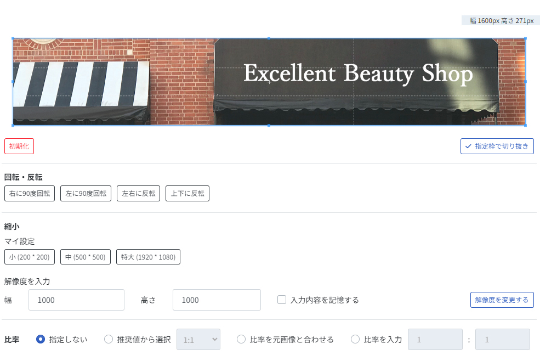Choose preset 小 (200 * 200)
540x355 pixels.
[x=30, y=257]
